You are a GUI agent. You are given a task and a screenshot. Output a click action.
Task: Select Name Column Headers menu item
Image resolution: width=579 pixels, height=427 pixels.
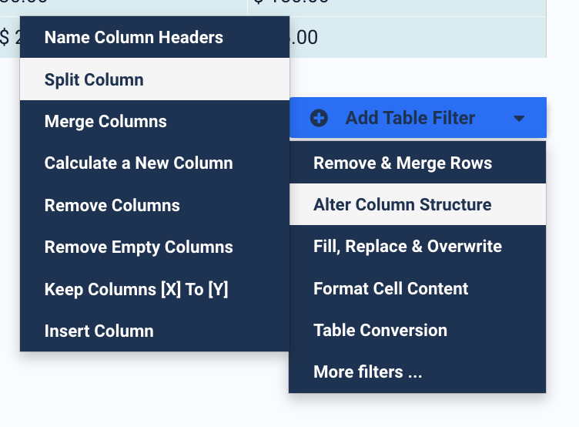155,37
